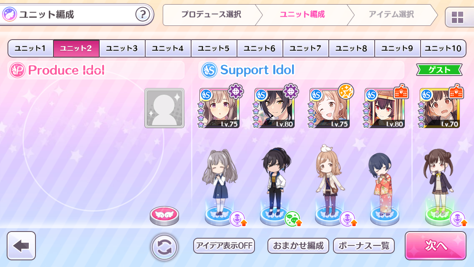Go to プロデュース選択 step

point(211,15)
